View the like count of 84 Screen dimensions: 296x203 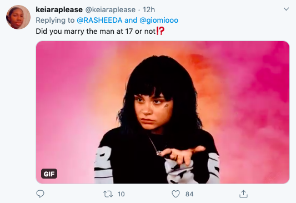click(189, 194)
